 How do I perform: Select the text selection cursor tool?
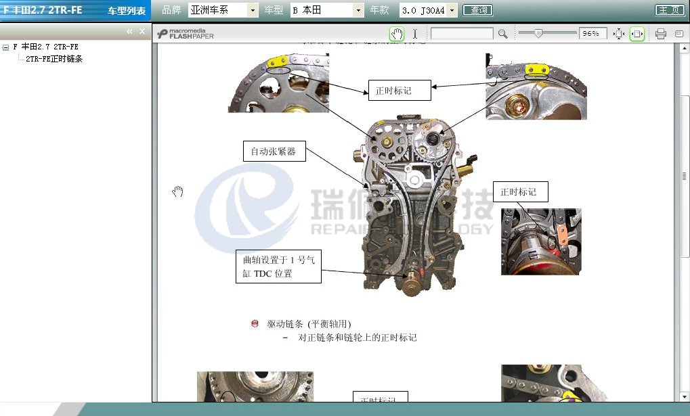coord(415,34)
